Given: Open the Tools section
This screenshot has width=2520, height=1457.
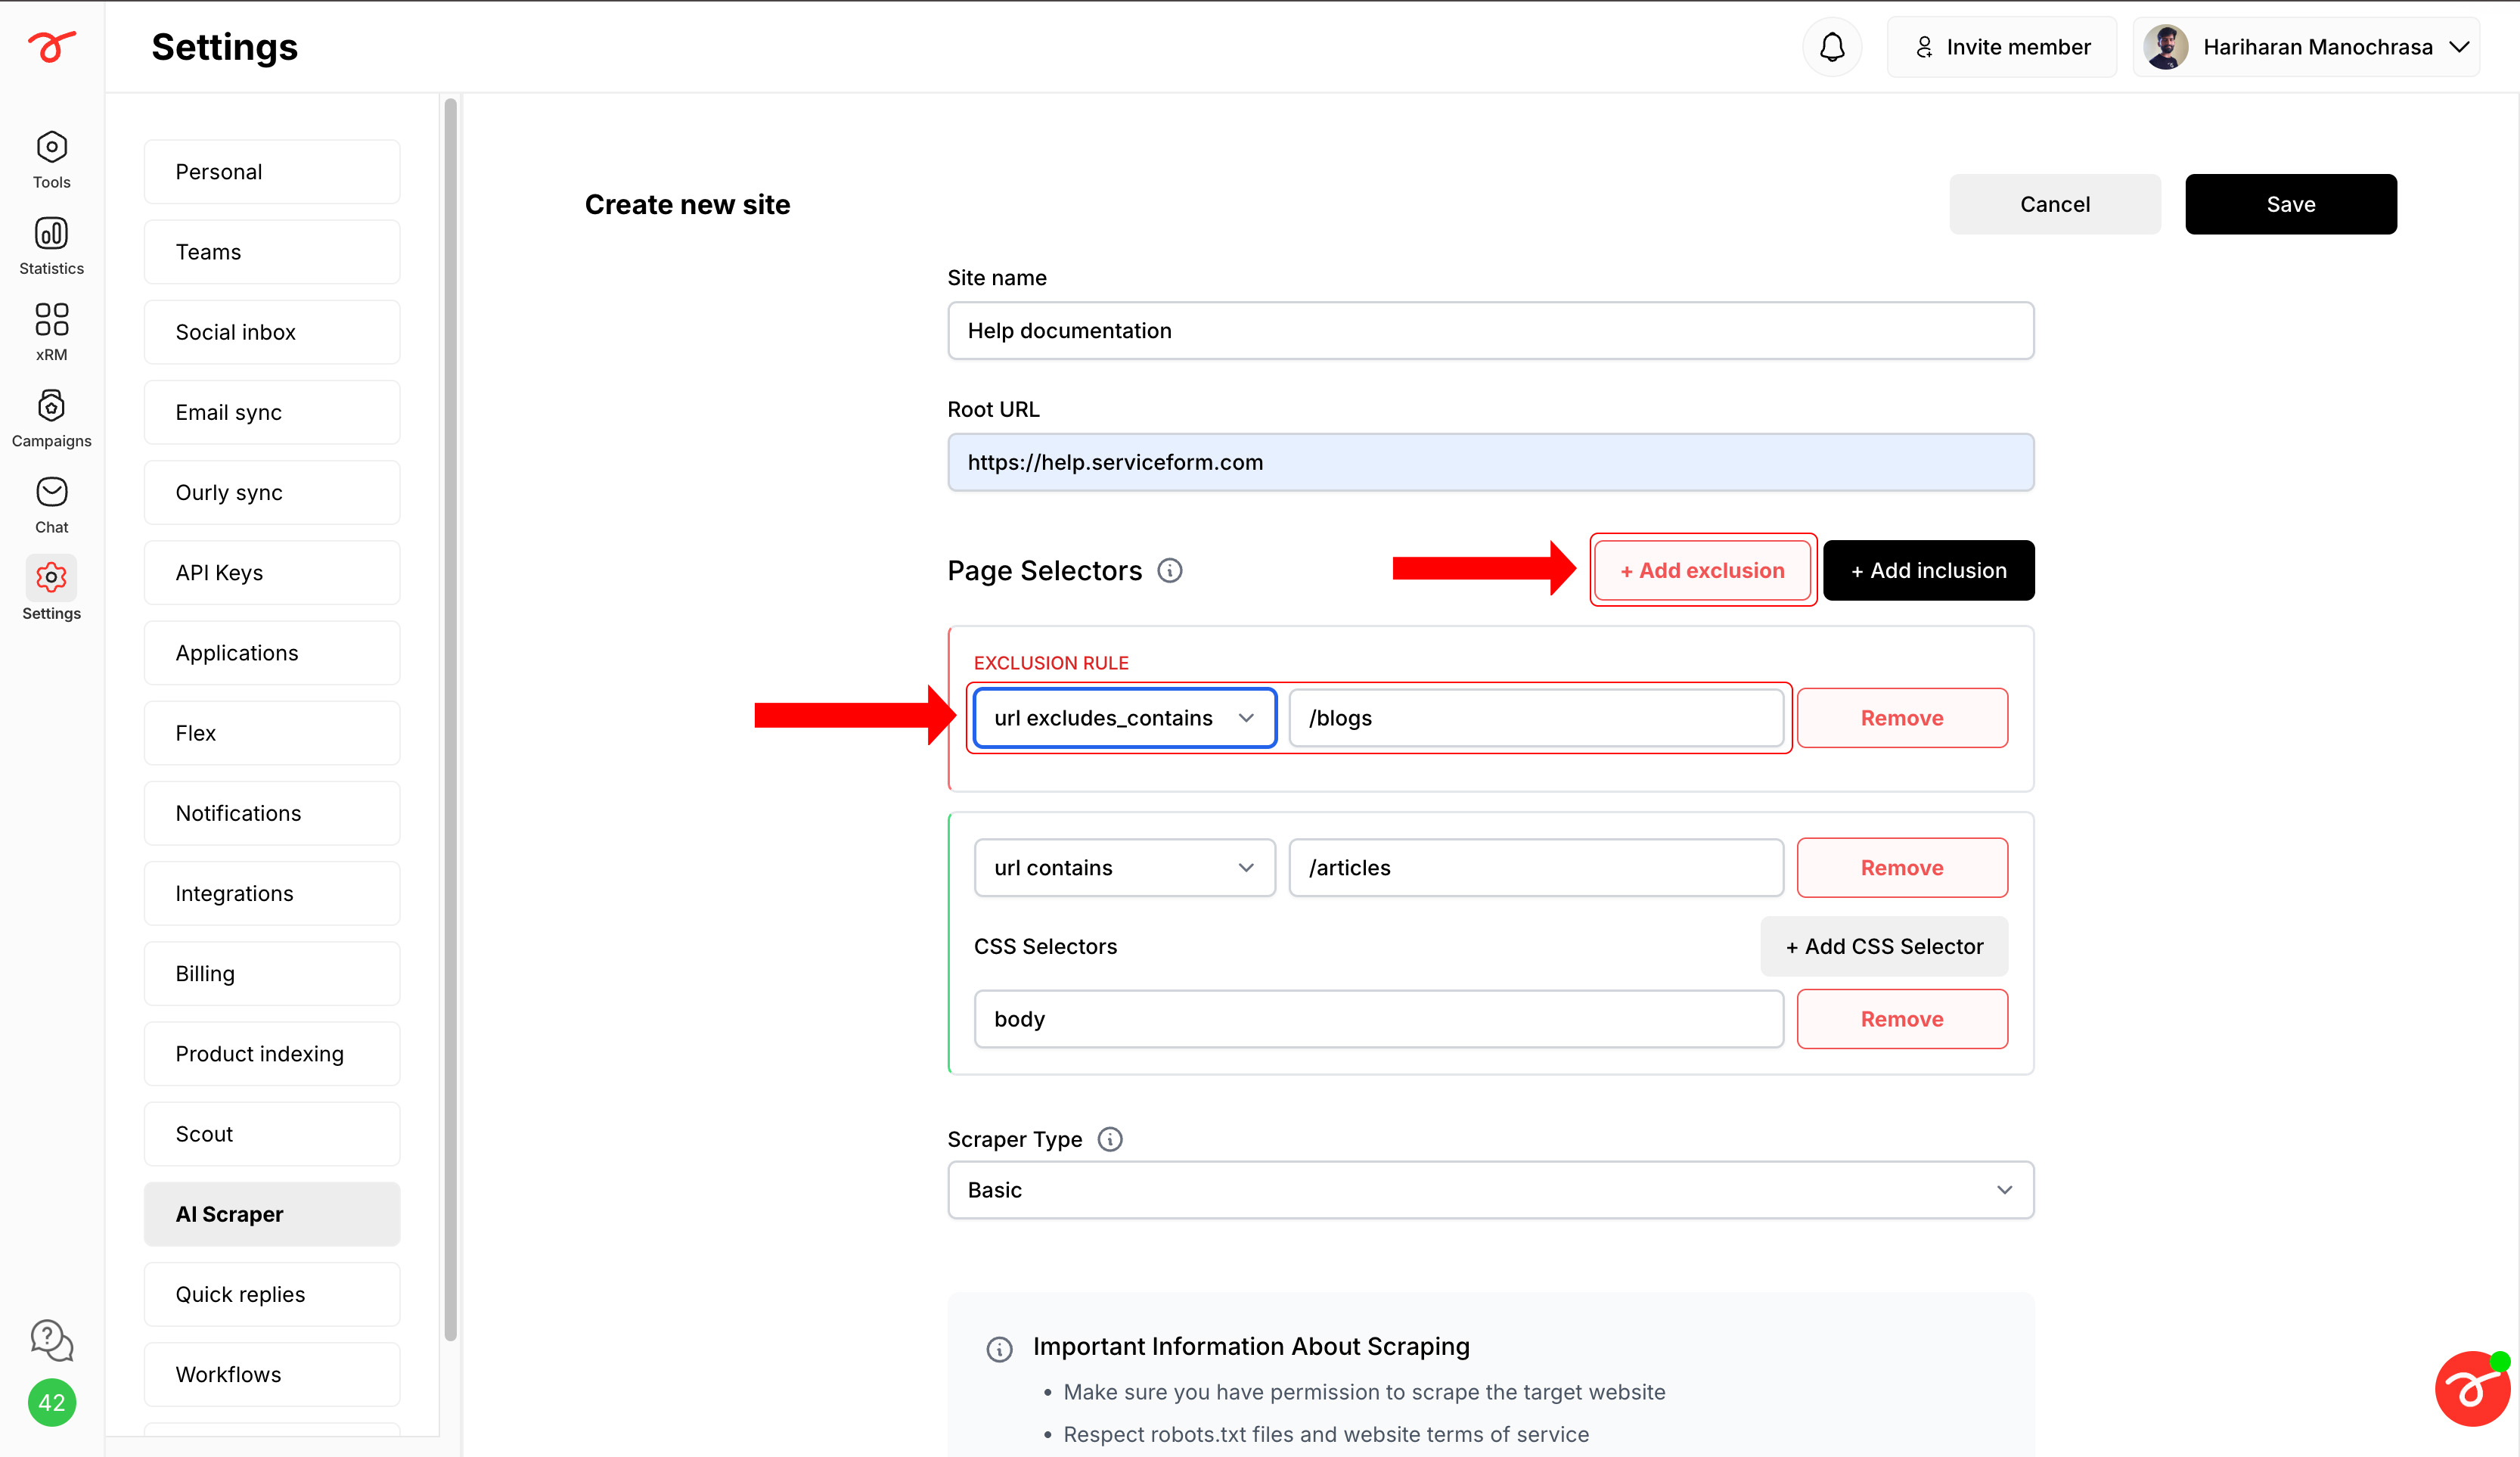Looking at the screenshot, I should (x=51, y=160).
